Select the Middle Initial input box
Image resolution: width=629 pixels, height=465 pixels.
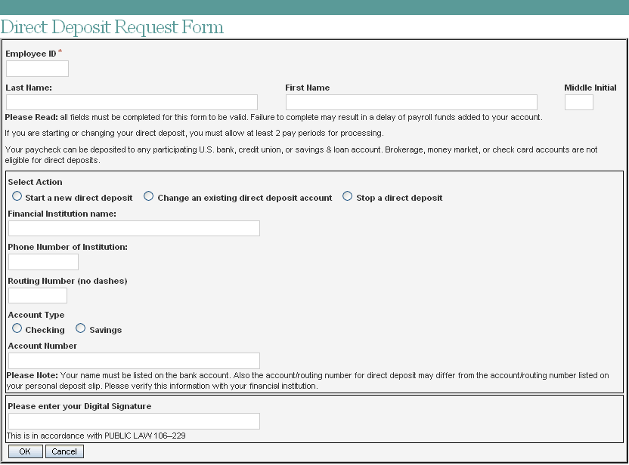coord(578,102)
